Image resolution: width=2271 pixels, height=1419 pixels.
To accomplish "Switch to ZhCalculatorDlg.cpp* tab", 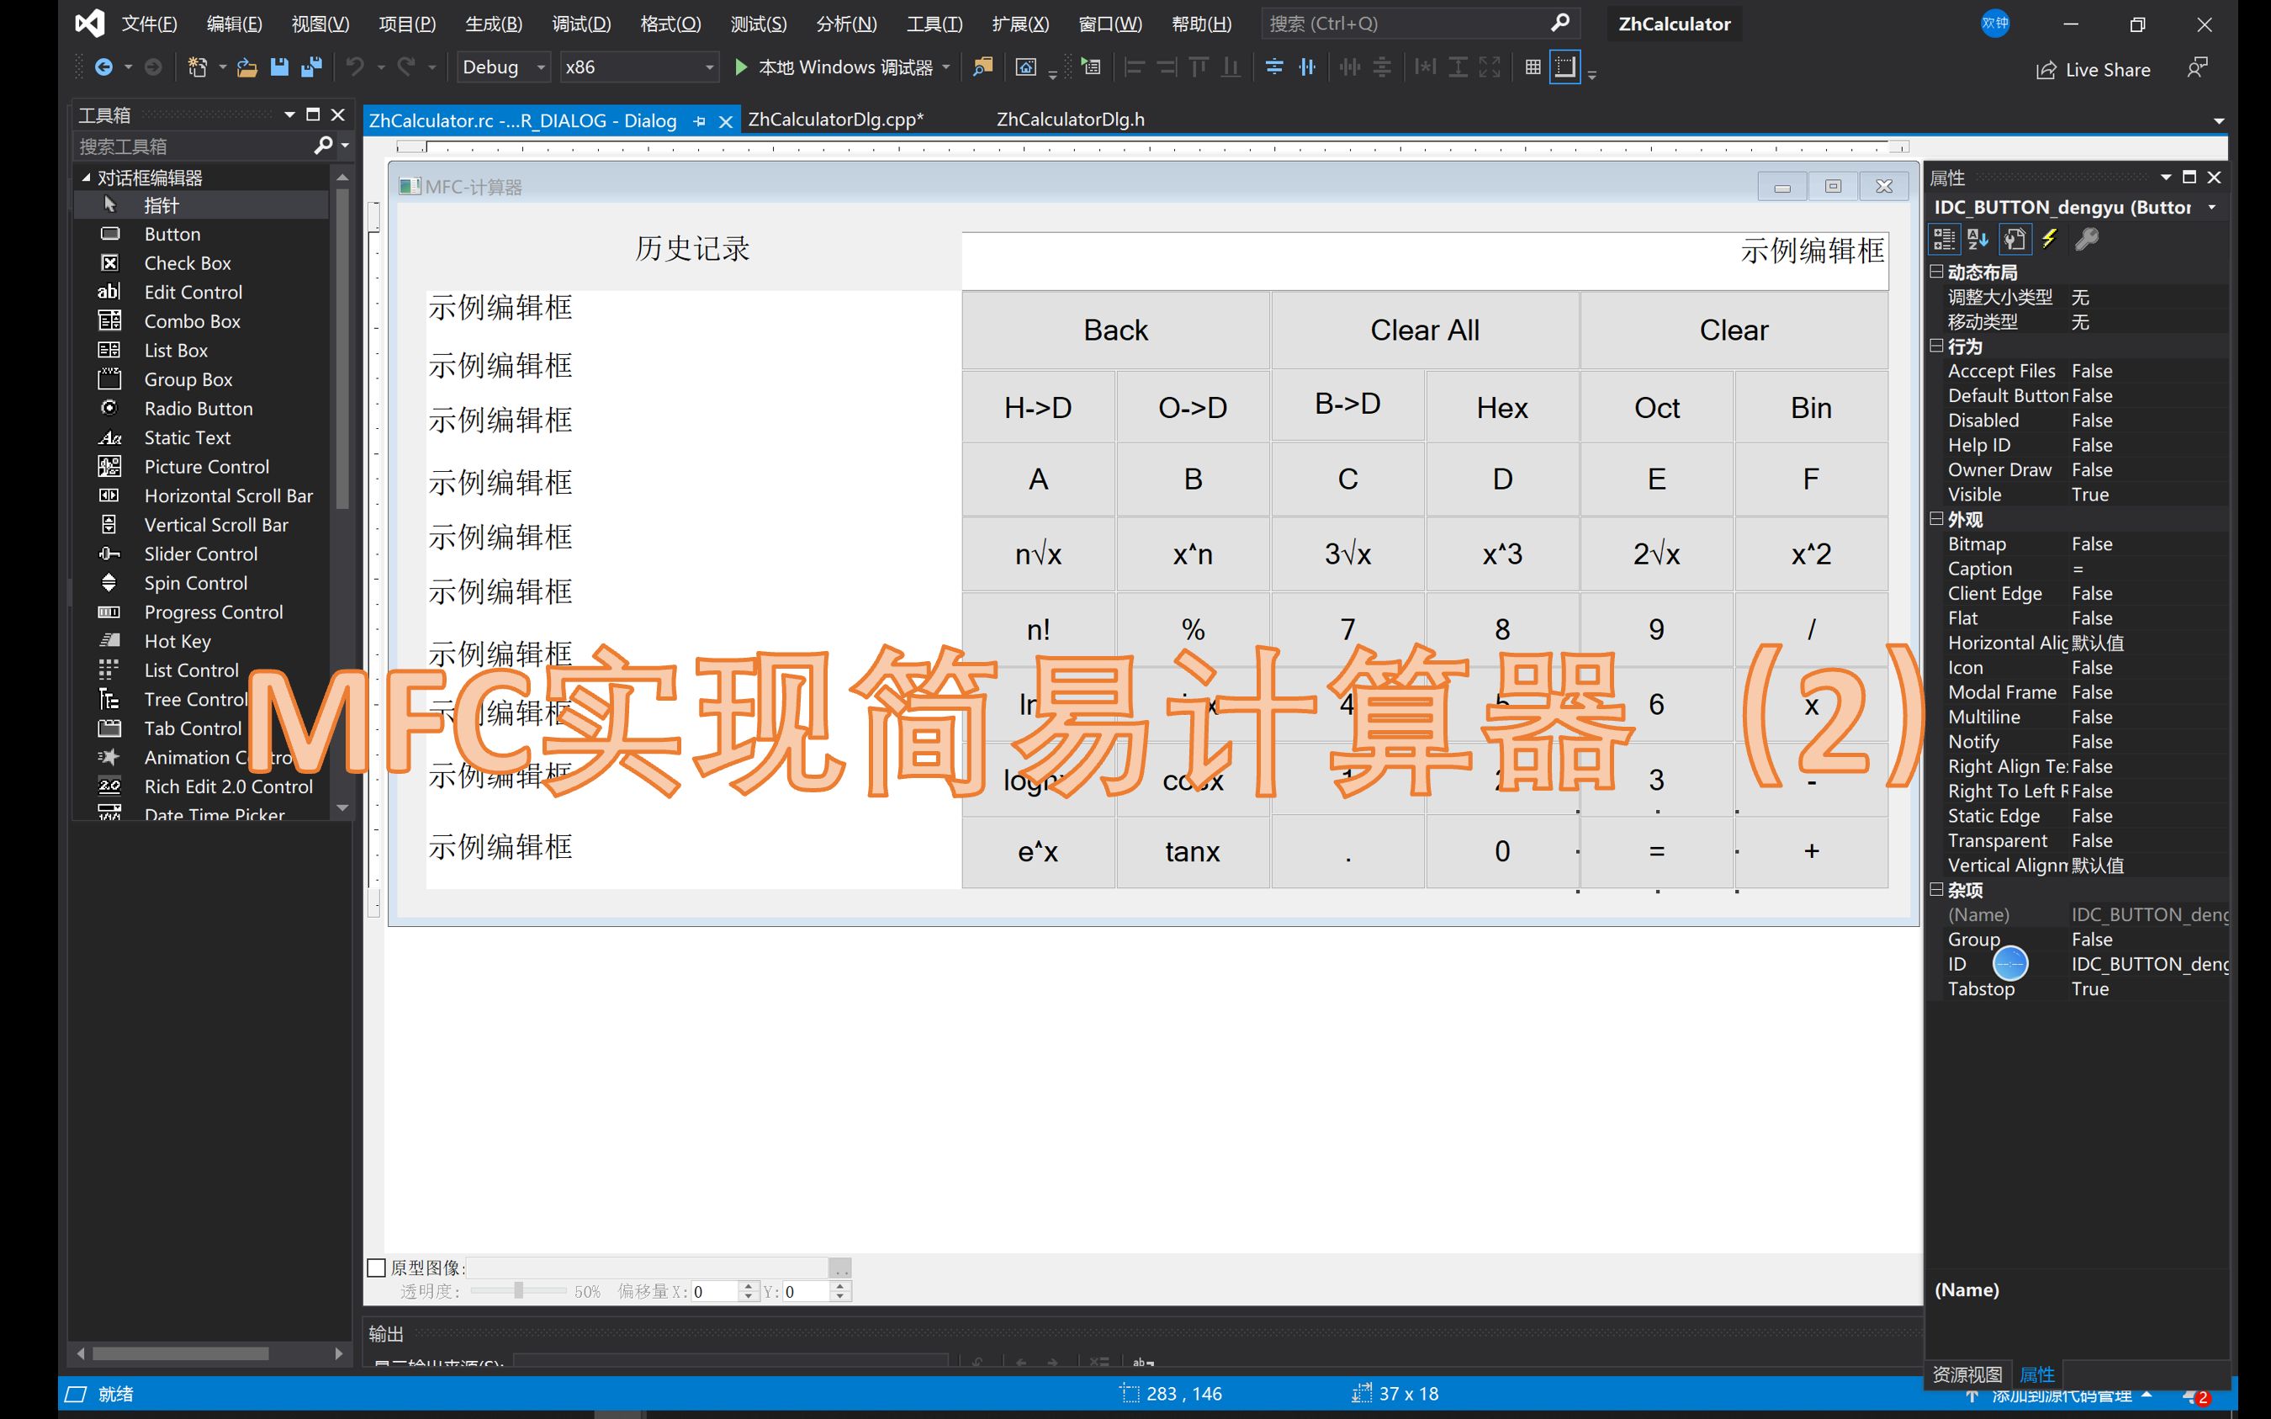I will tap(835, 119).
